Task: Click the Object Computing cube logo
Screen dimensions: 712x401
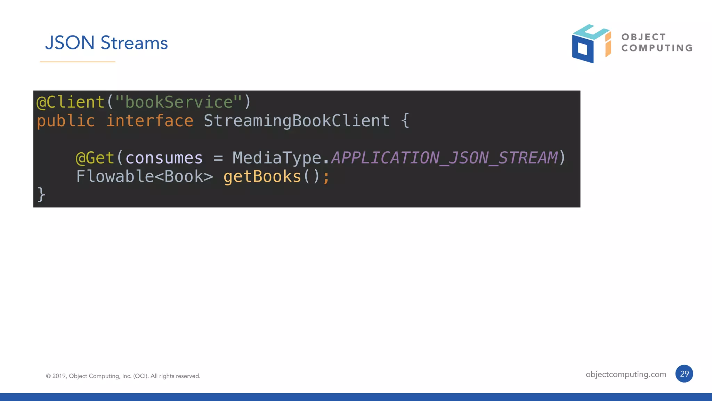Action: [591, 43]
